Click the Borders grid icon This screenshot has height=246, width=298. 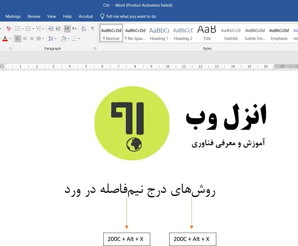(74, 39)
